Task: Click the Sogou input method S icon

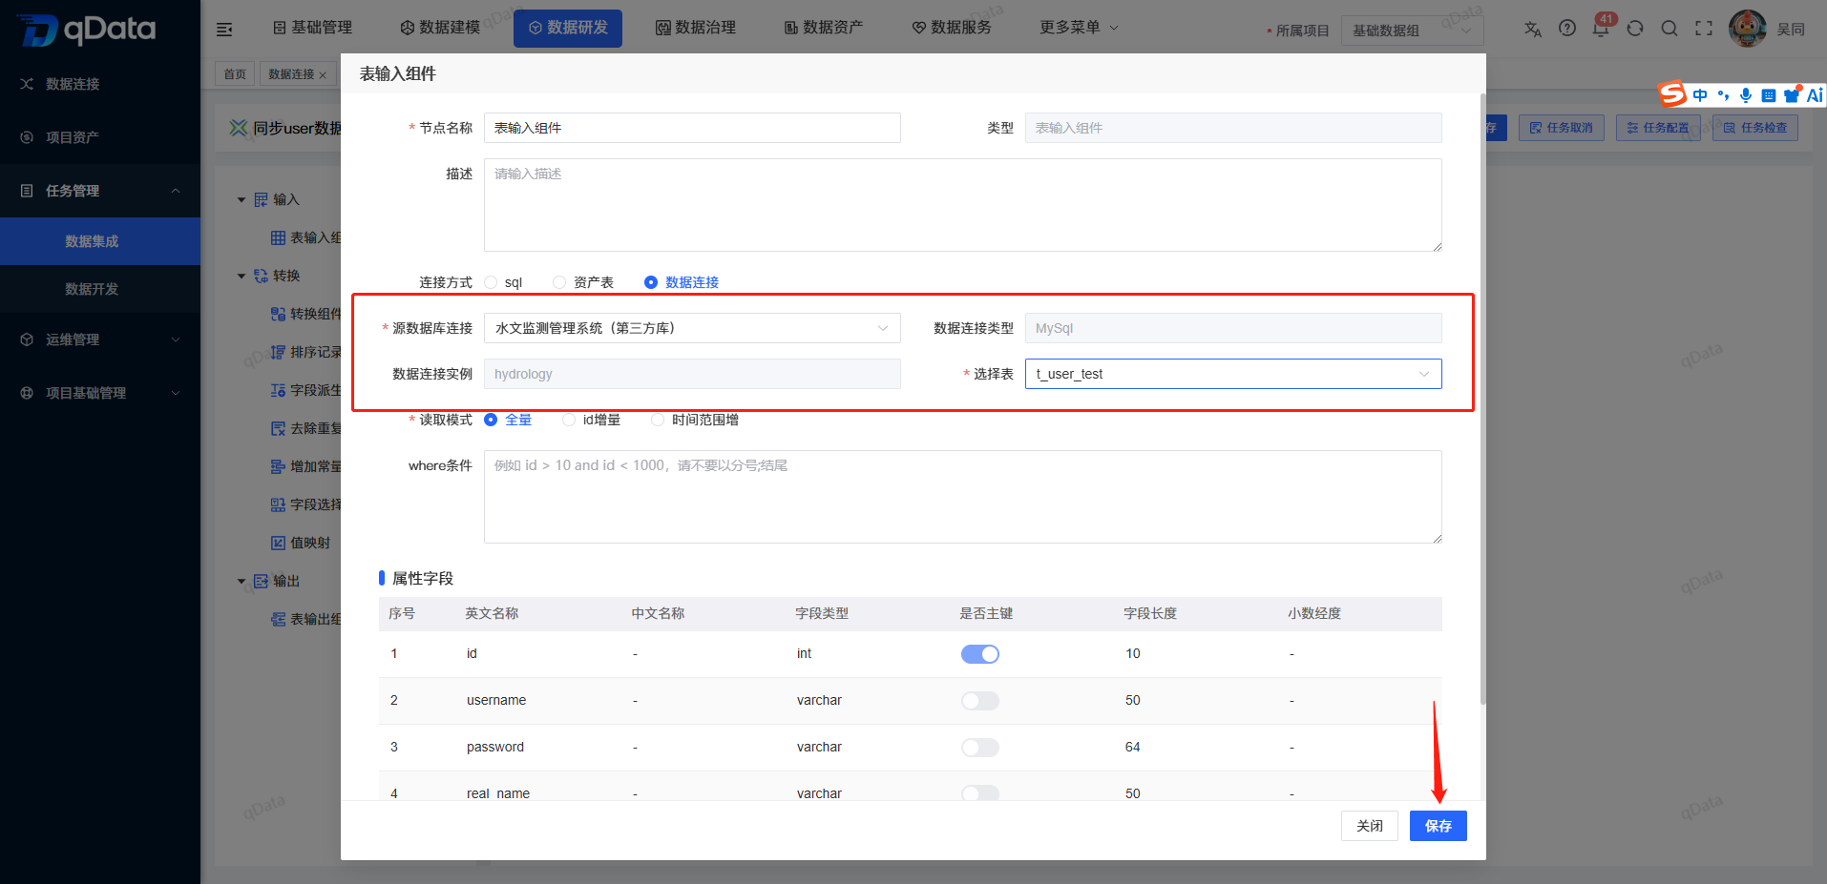Action: click(1672, 94)
